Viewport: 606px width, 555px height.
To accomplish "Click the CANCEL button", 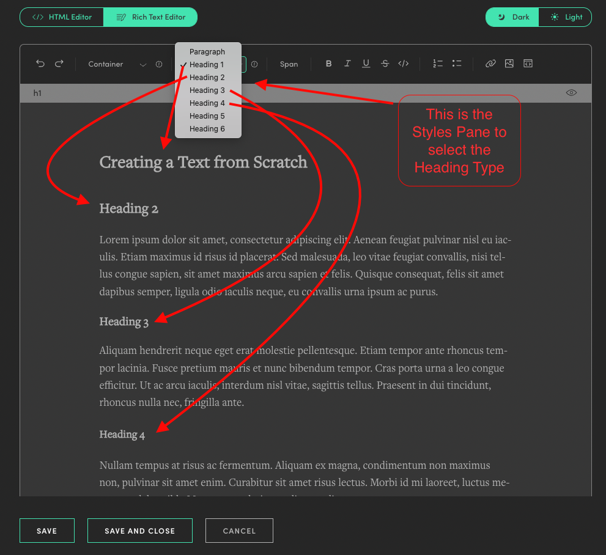I will (x=239, y=530).
